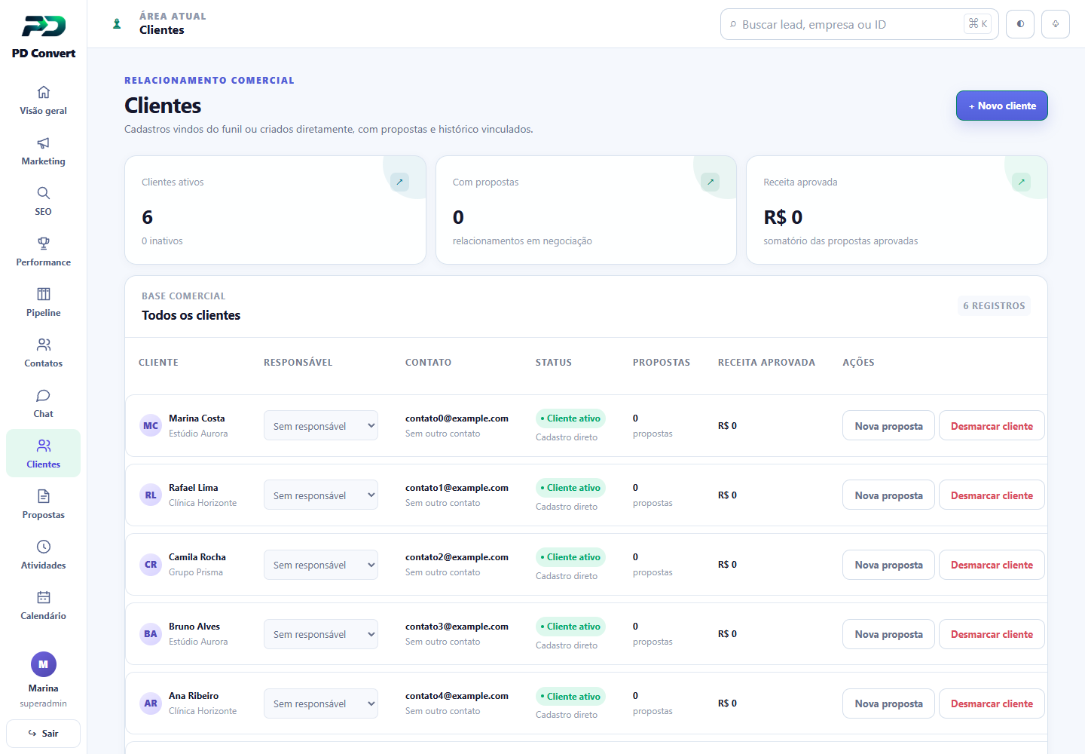Click Cliente ativo badge in Camila Rocha row

(x=570, y=557)
